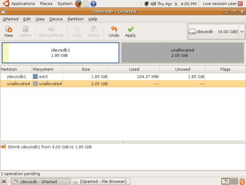
Task: Click the Paste clipboard icon
Action: [x=93, y=29]
